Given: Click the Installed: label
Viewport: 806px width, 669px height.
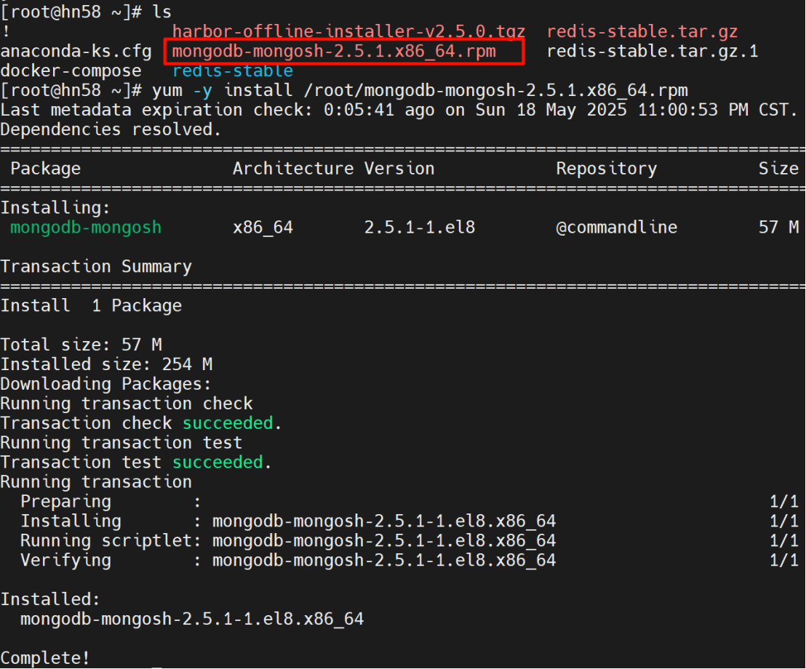Looking at the screenshot, I should point(50,600).
